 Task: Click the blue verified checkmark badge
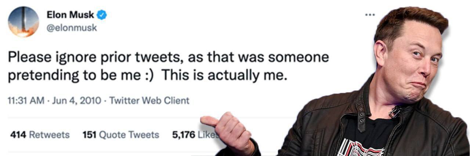point(102,15)
